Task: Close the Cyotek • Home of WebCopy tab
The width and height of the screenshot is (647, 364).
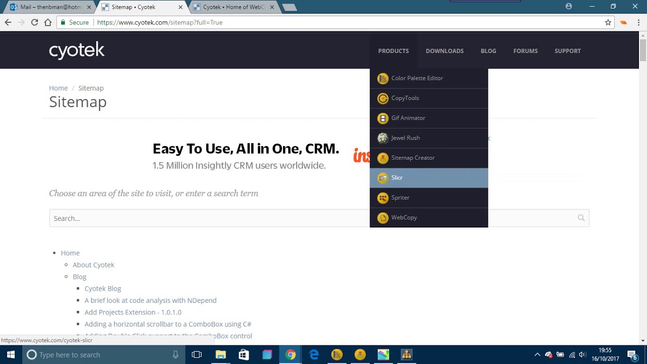Action: click(272, 7)
